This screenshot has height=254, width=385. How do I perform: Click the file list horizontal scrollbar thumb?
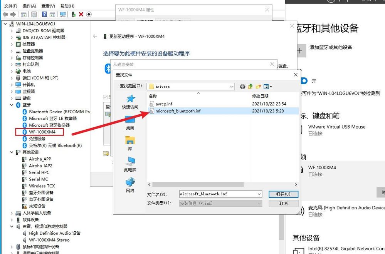coord(198,184)
